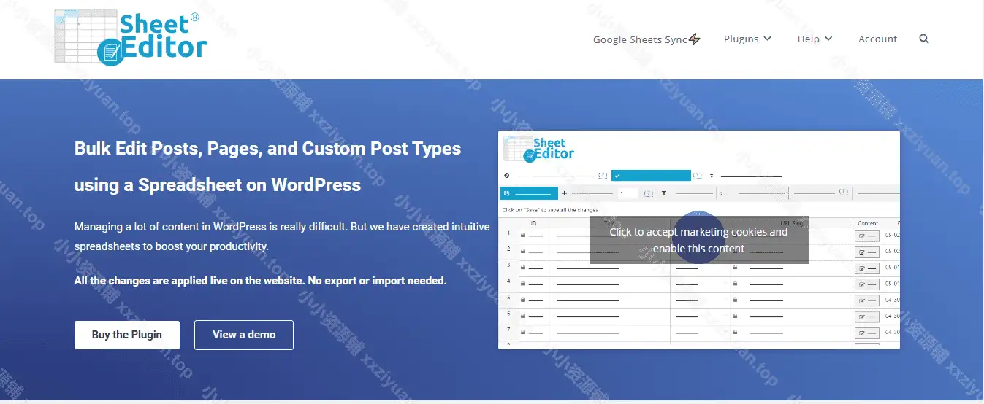Click the 'Managing a lot of content in WordPress' paragraph
Viewport: 984px width, 404px height.
(282, 236)
